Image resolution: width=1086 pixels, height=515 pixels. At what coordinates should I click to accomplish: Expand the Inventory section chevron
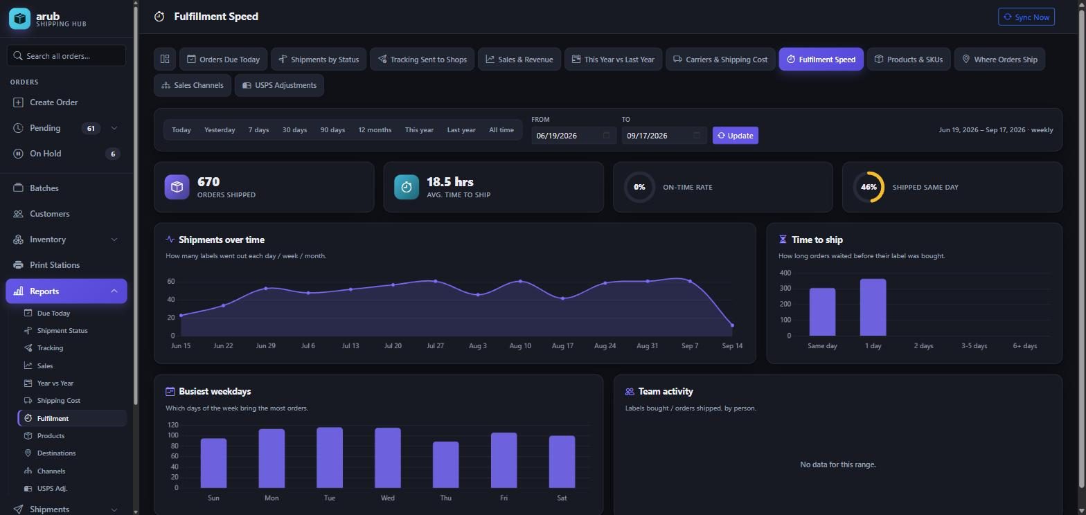[114, 240]
